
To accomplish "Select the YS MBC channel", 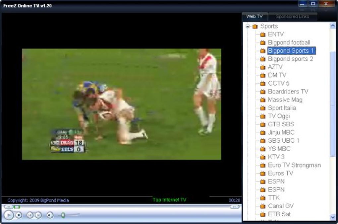I will [279, 149].
